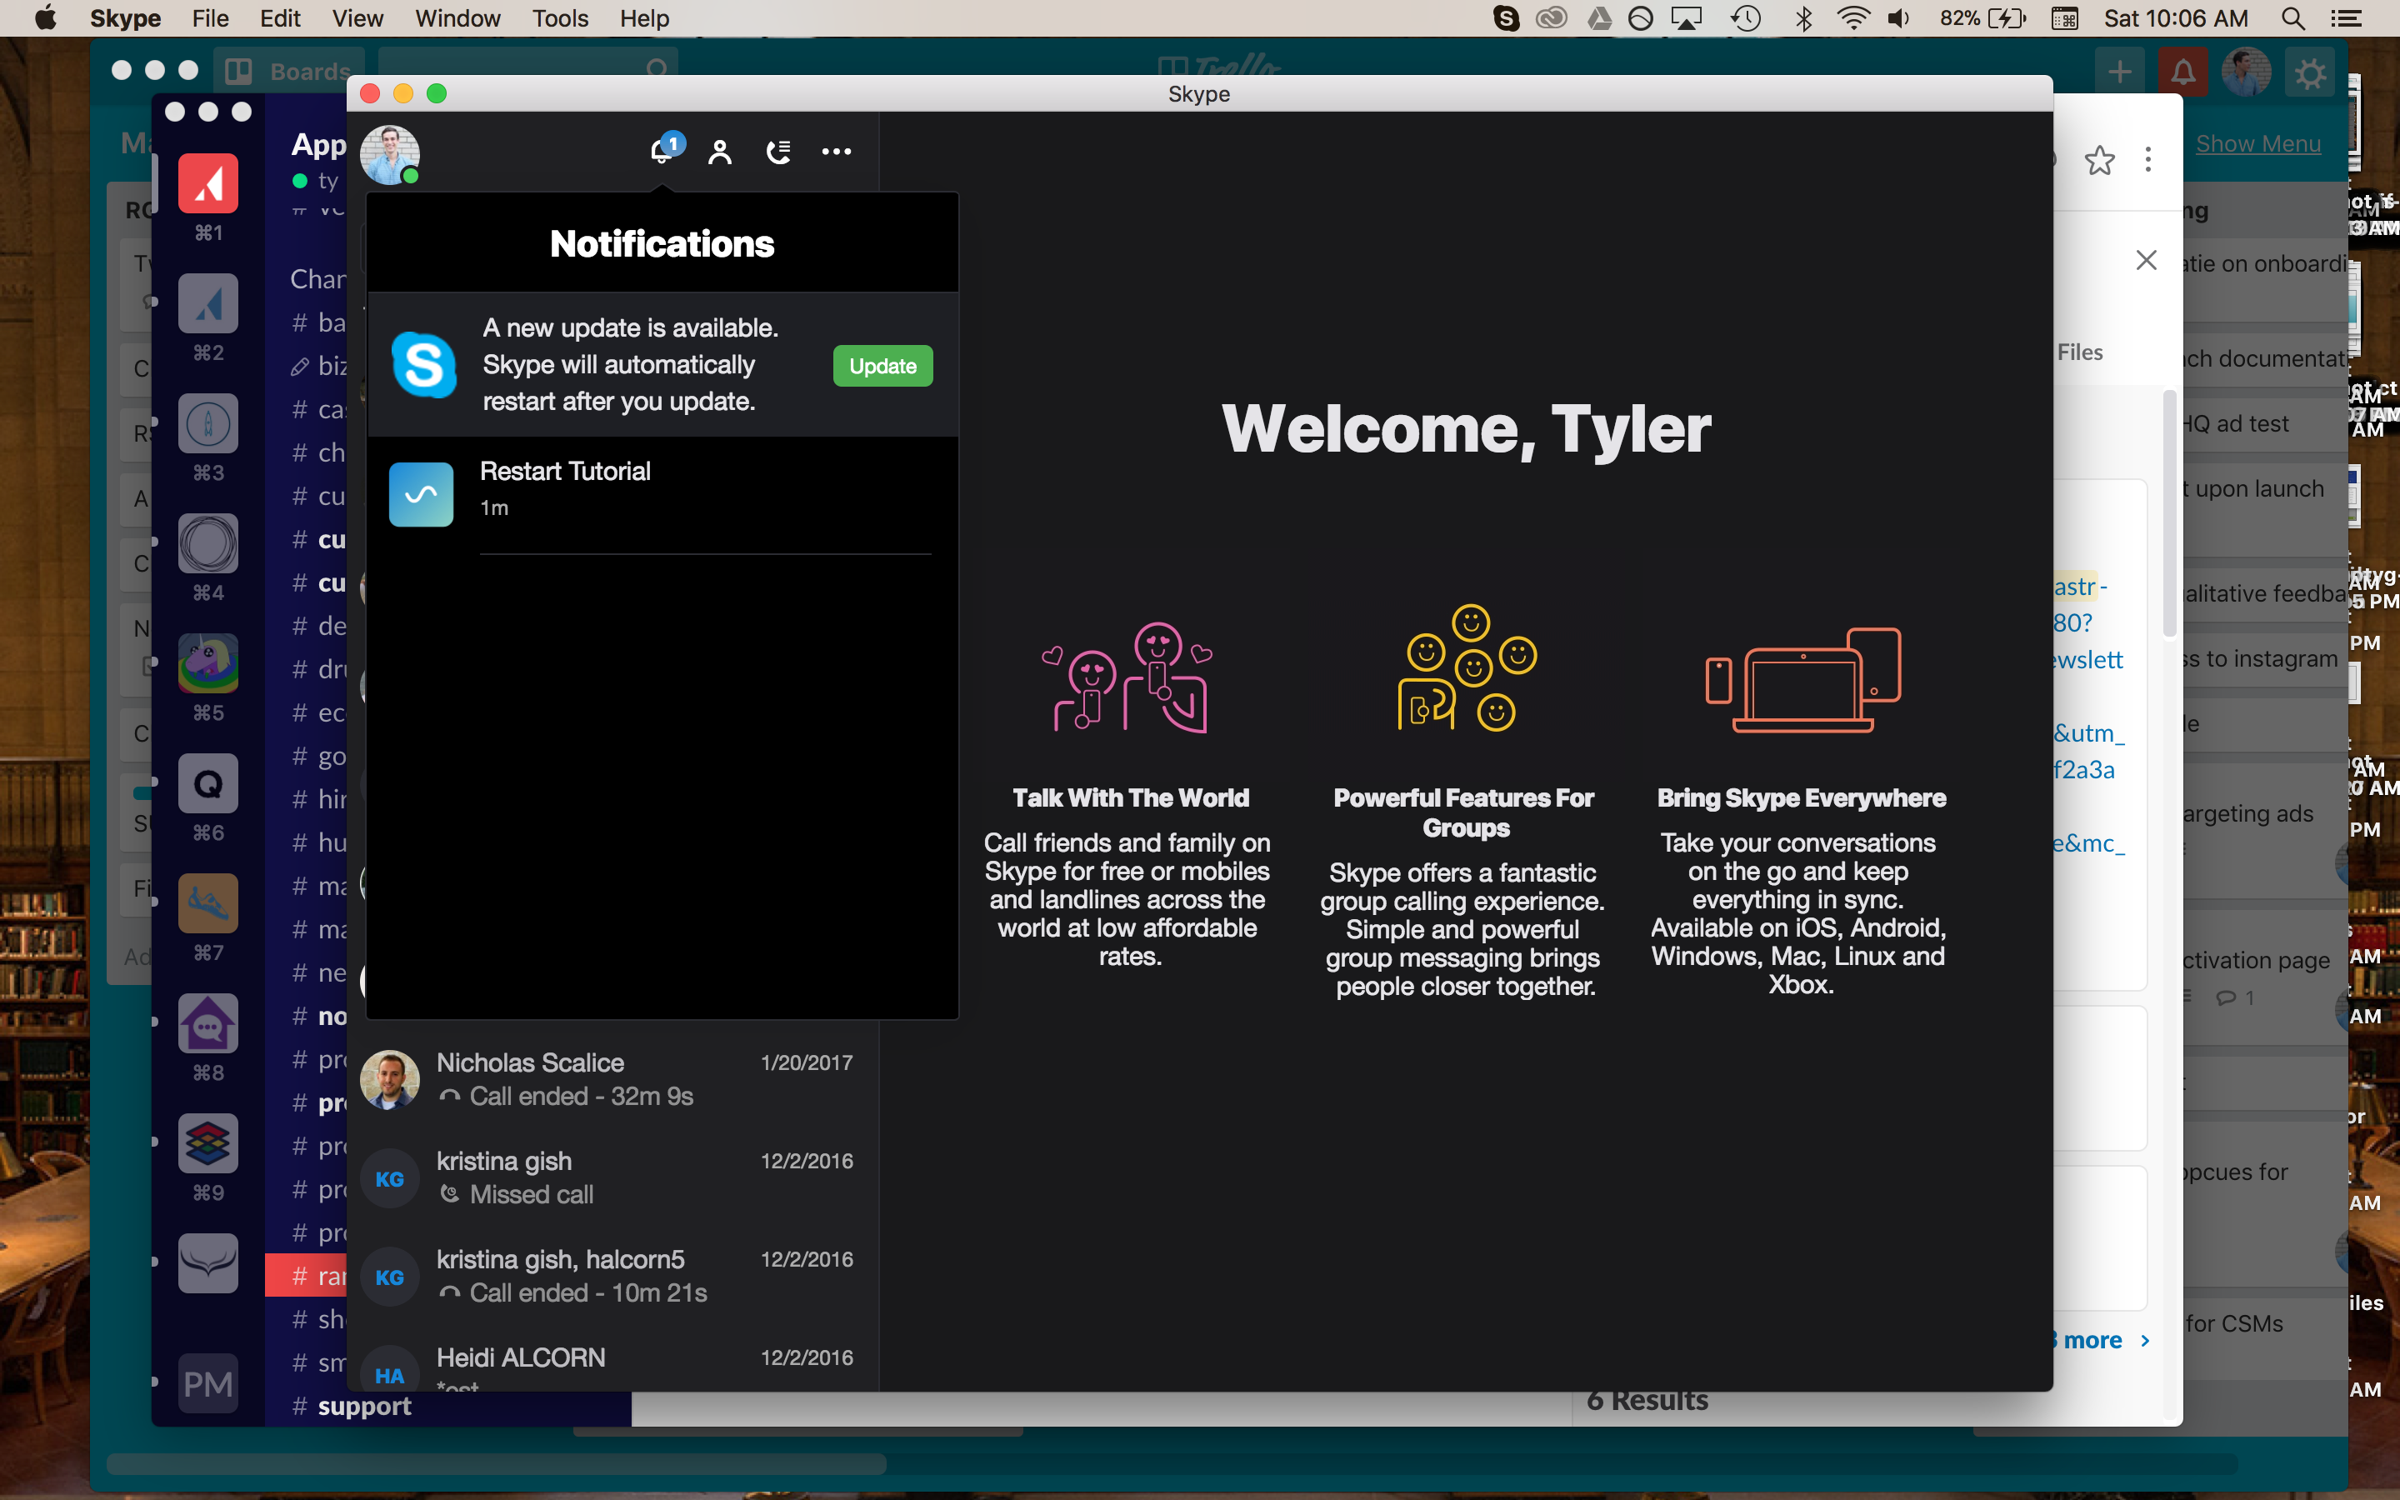2400x1500 pixels.
Task: Open the Skype more options ellipsis
Action: pyautogui.click(x=836, y=152)
